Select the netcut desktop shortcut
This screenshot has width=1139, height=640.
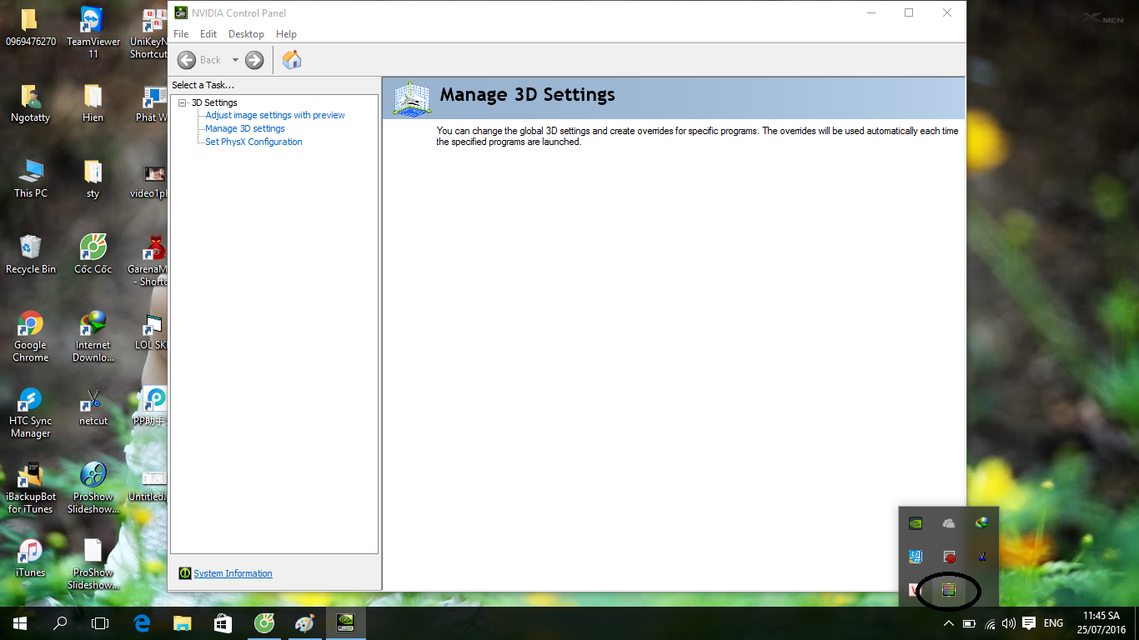93,407
